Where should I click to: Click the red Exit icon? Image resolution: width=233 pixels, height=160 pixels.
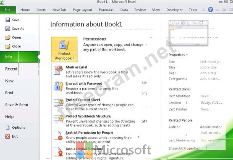point(8,136)
